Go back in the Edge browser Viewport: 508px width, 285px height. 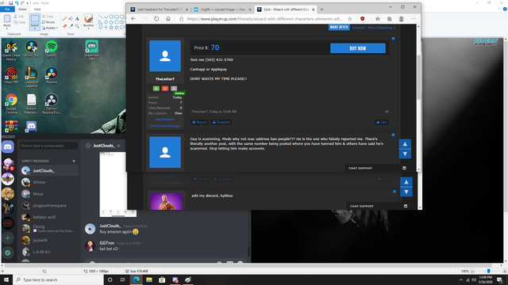133,19
